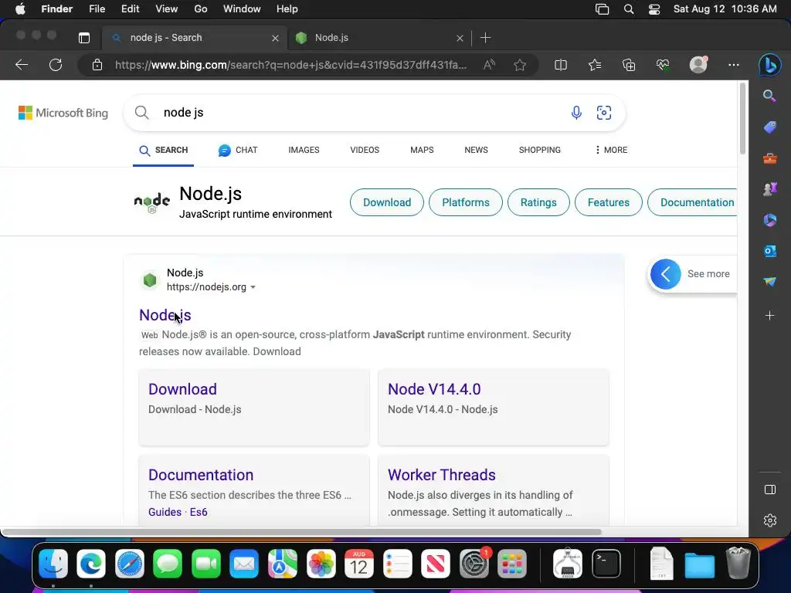The image size is (791, 593).
Task: Switch to VIDEOS search tab
Action: (365, 150)
